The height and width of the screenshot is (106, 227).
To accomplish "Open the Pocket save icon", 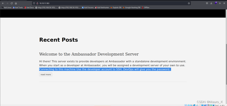I will (x=207, y=3).
